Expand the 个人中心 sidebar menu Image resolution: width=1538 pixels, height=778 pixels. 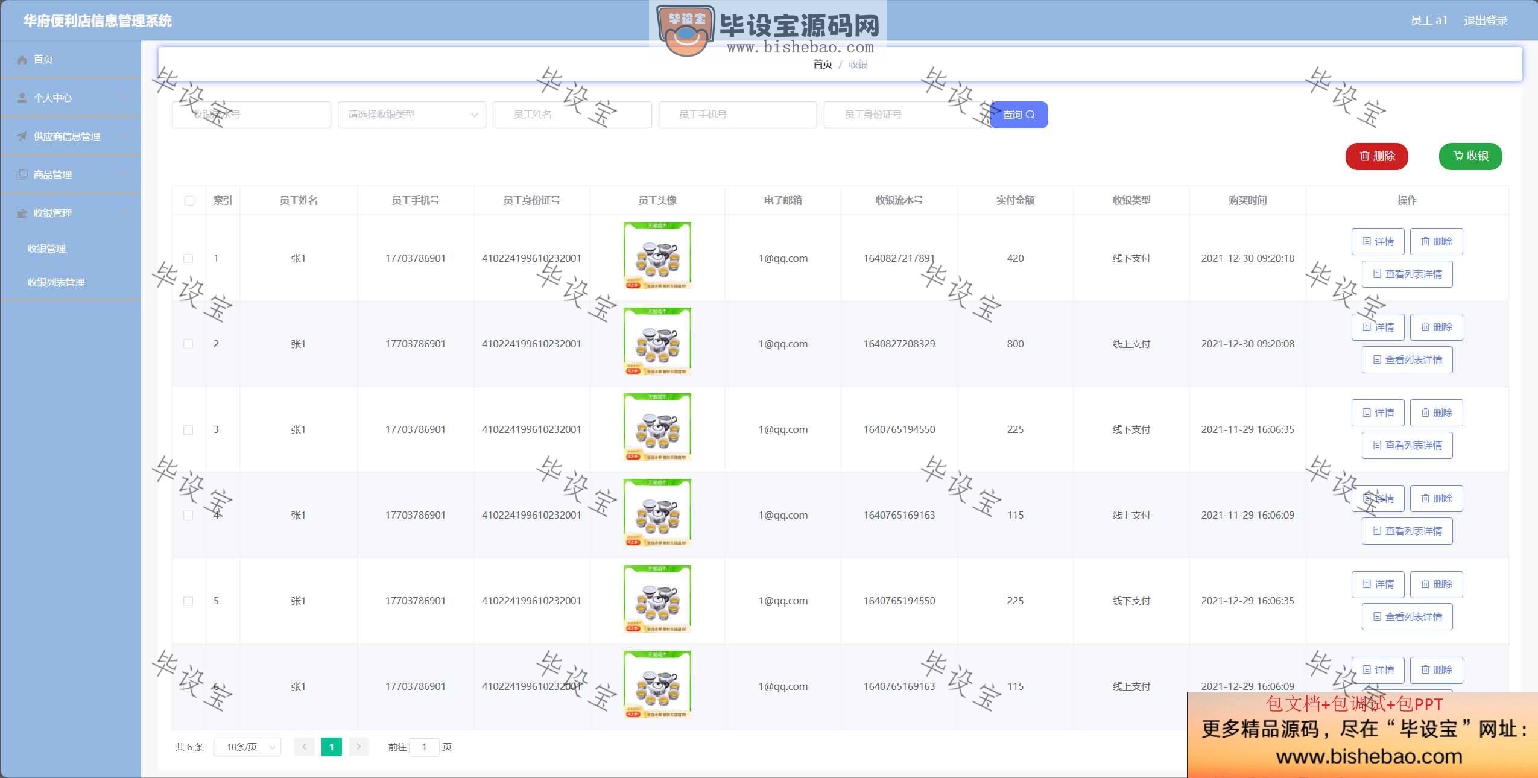[71, 98]
